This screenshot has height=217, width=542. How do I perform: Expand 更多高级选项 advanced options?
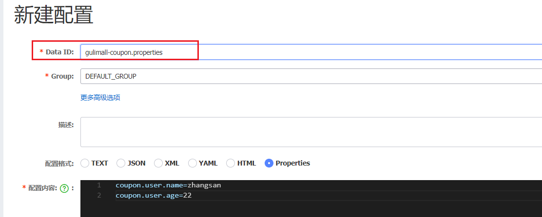coord(100,98)
